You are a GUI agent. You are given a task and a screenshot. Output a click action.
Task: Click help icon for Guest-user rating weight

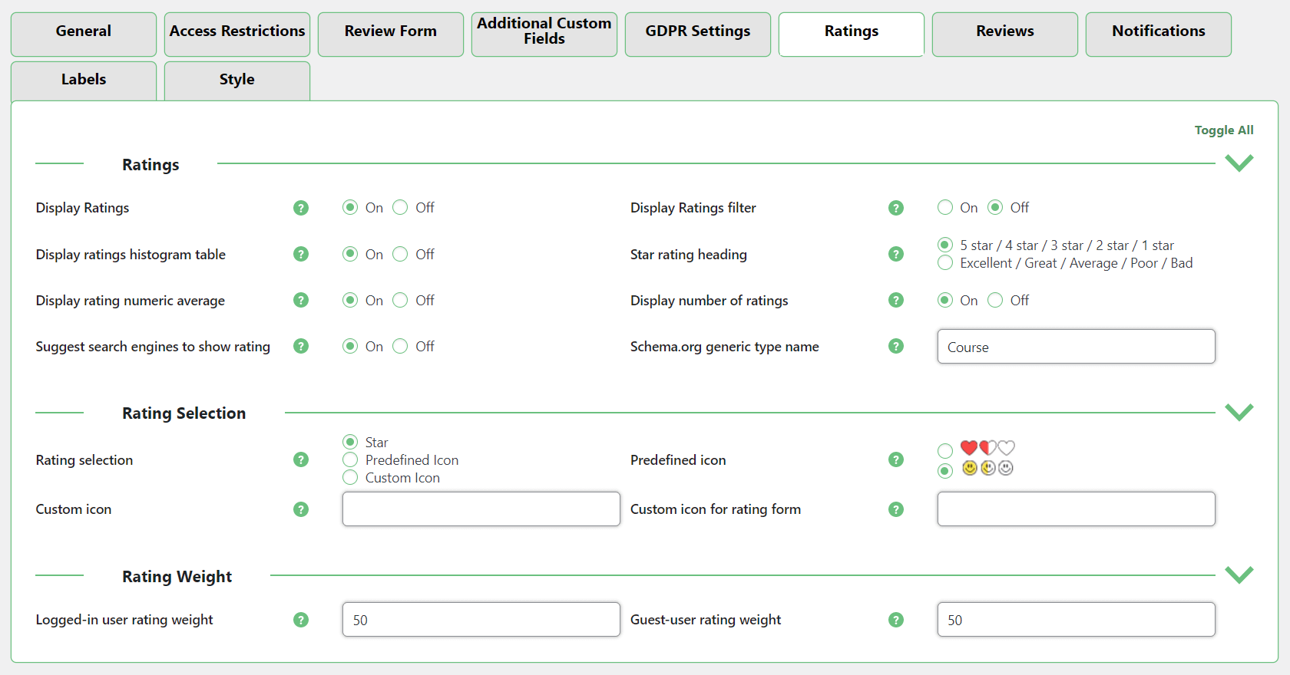(x=895, y=620)
